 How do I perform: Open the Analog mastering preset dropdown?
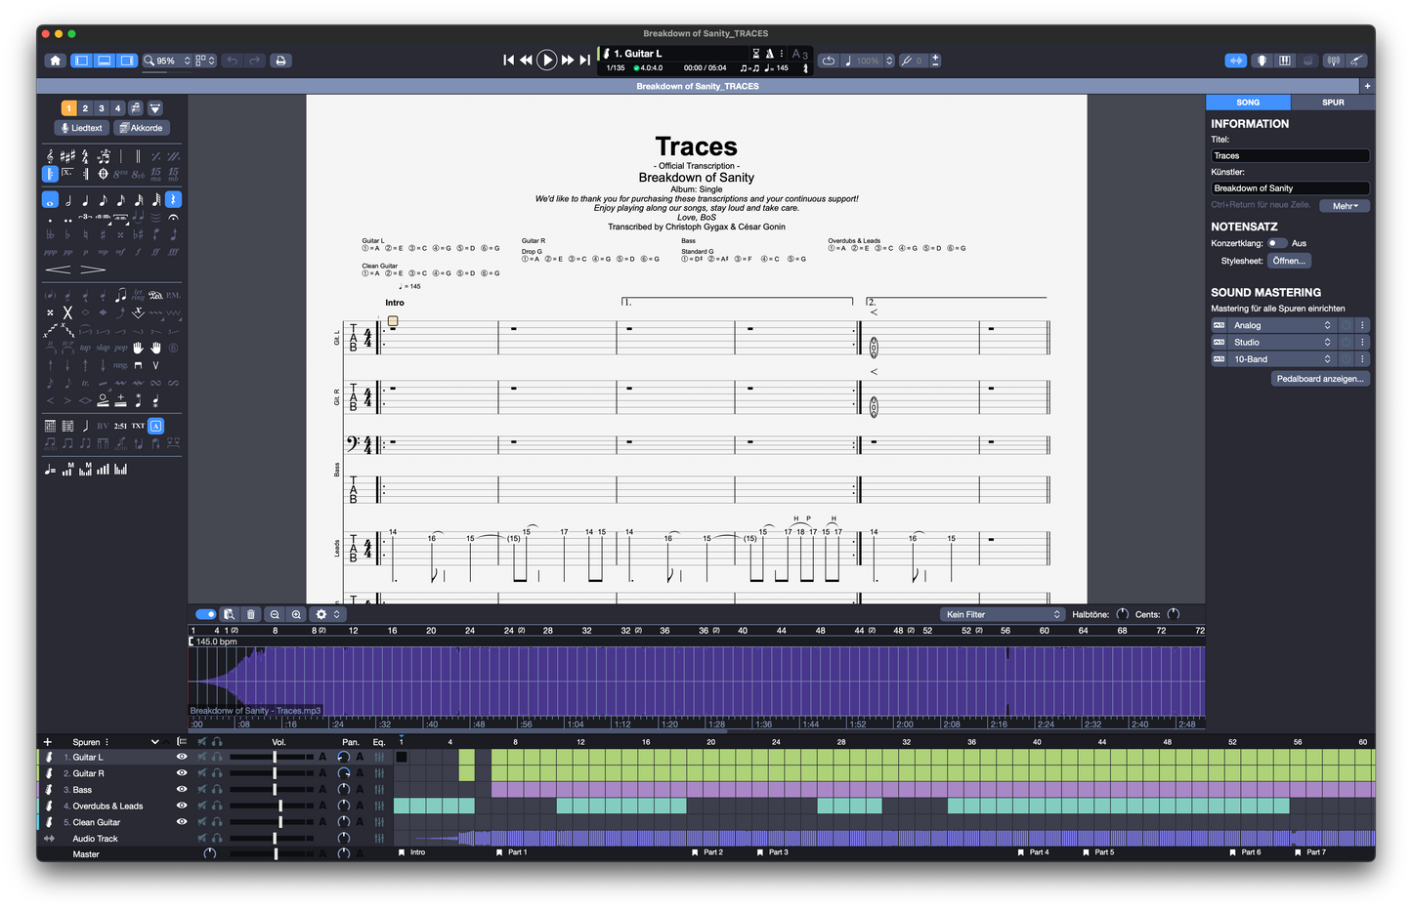click(x=1281, y=325)
